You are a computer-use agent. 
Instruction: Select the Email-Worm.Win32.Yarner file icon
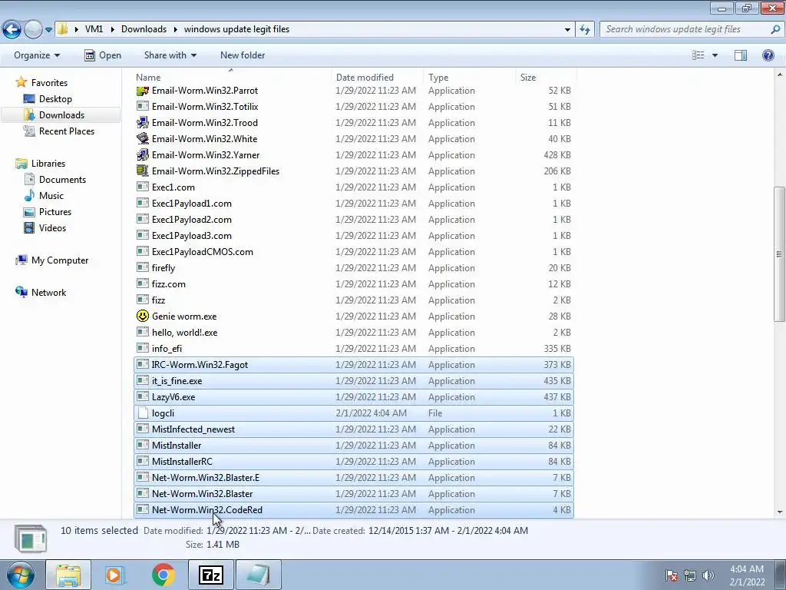point(142,155)
